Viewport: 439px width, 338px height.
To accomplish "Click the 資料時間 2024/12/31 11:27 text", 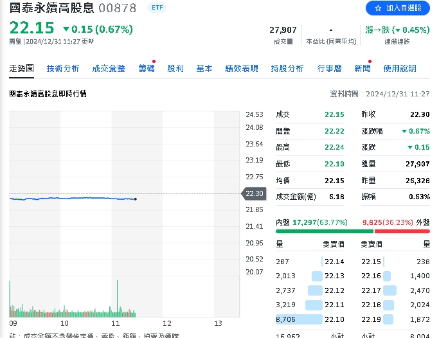I will [x=380, y=94].
